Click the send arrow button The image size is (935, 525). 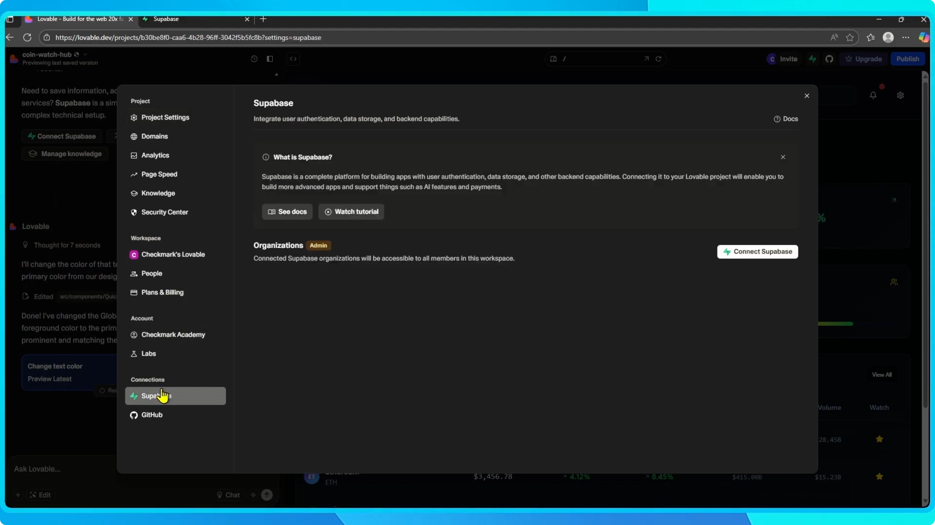coord(267,495)
